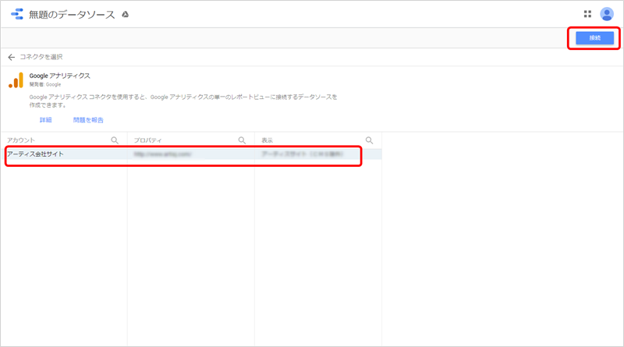Click the プロパティ column header
The image size is (624, 347).
click(x=147, y=140)
